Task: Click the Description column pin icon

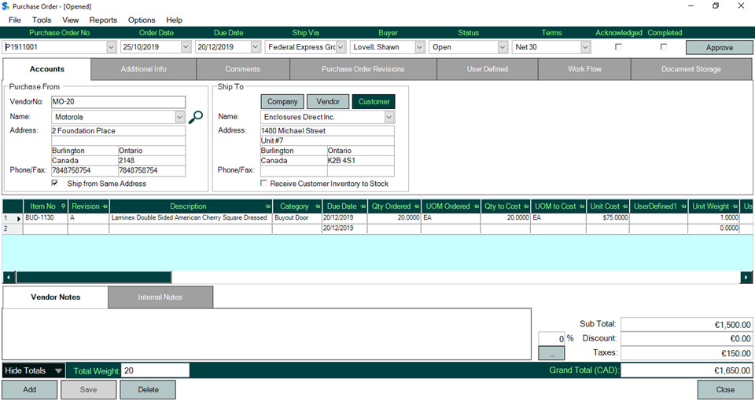Action: [265, 206]
